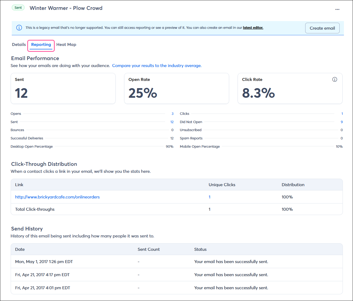The height and width of the screenshot is (301, 353).
Task: Switch to the Heat Map tab
Action: pyautogui.click(x=66, y=45)
